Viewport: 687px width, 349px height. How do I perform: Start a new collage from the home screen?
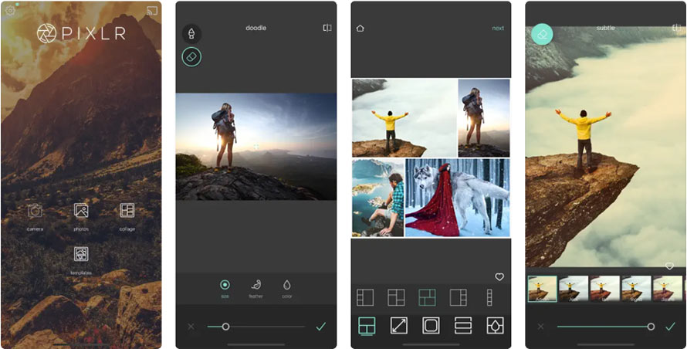[x=127, y=212]
